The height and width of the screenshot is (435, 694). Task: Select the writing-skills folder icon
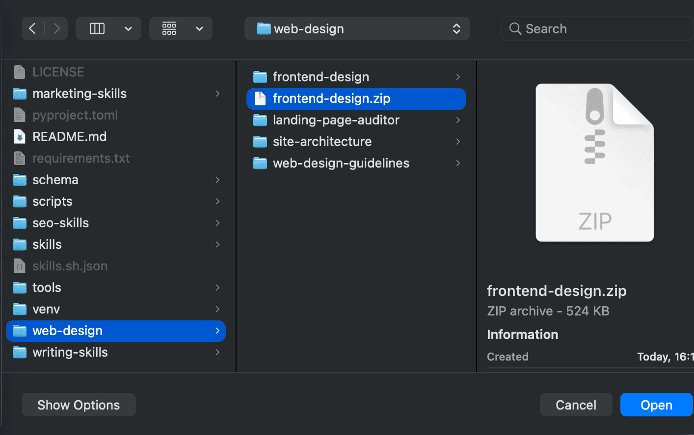[20, 352]
